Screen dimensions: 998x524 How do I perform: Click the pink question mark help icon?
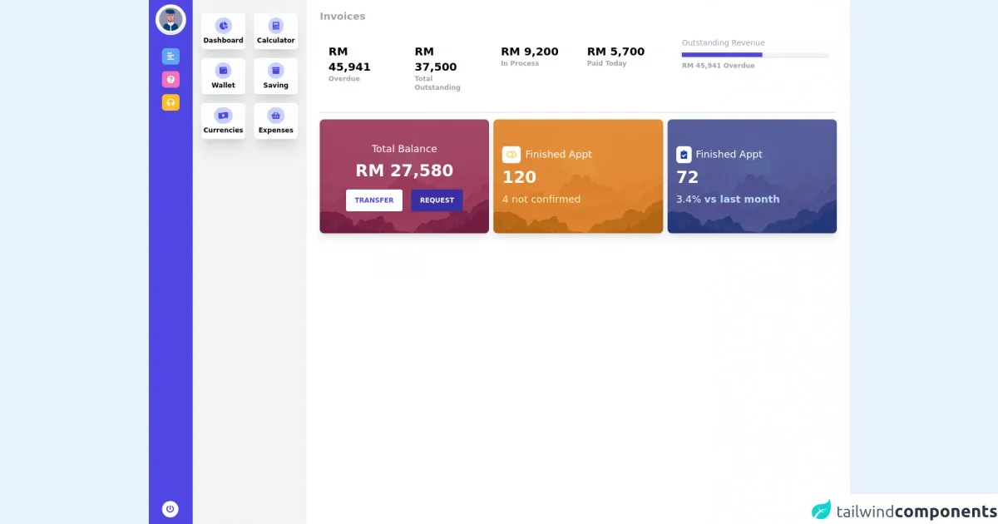(x=170, y=80)
